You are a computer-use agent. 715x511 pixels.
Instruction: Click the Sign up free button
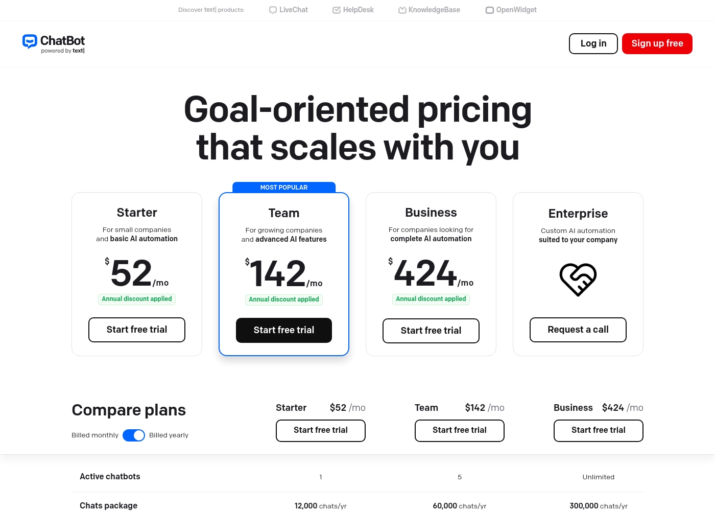point(657,43)
